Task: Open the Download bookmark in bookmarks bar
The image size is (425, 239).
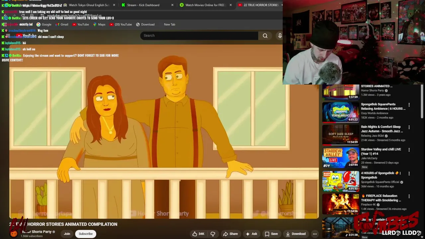Action: tap(145, 24)
